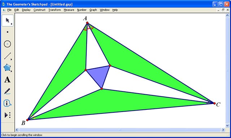Minimize the Geometer's Sketchpad window

215,4
